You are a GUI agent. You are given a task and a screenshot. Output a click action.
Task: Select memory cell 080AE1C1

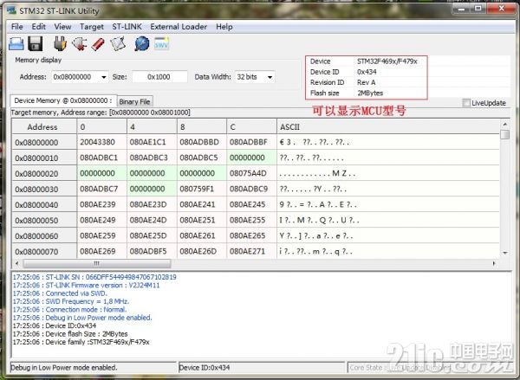[152, 142]
